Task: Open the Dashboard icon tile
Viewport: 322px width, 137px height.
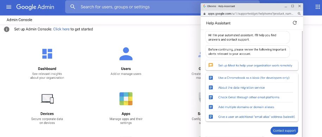Action: (47, 54)
